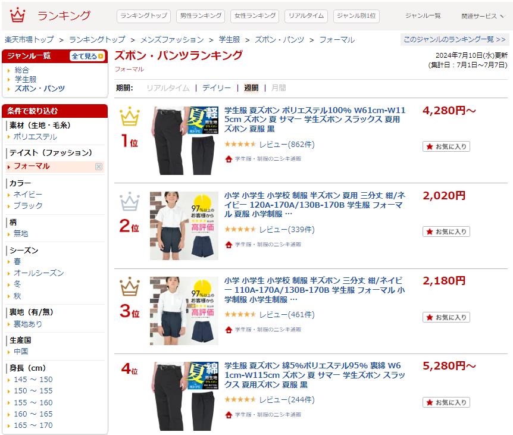The width and height of the screenshot is (513, 435).
Task: Click the gold crown icon for 1位
Action: [x=130, y=116]
